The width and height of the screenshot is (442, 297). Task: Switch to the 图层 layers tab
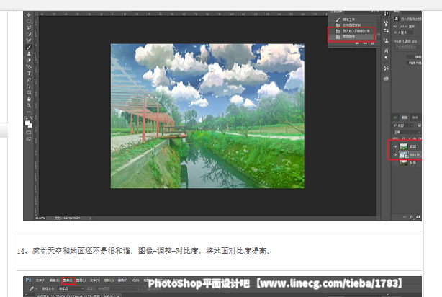click(x=405, y=118)
